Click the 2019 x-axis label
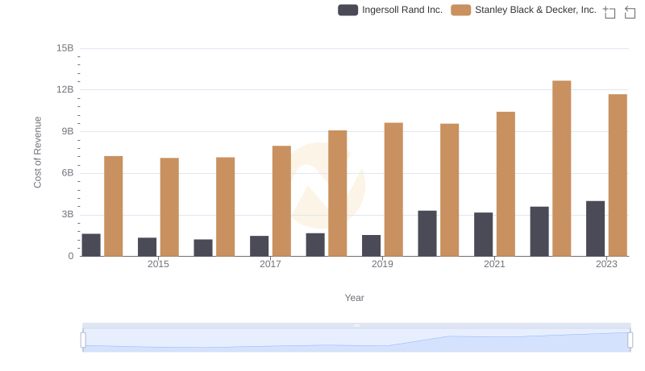The height and width of the screenshot is (371, 645). point(382,264)
